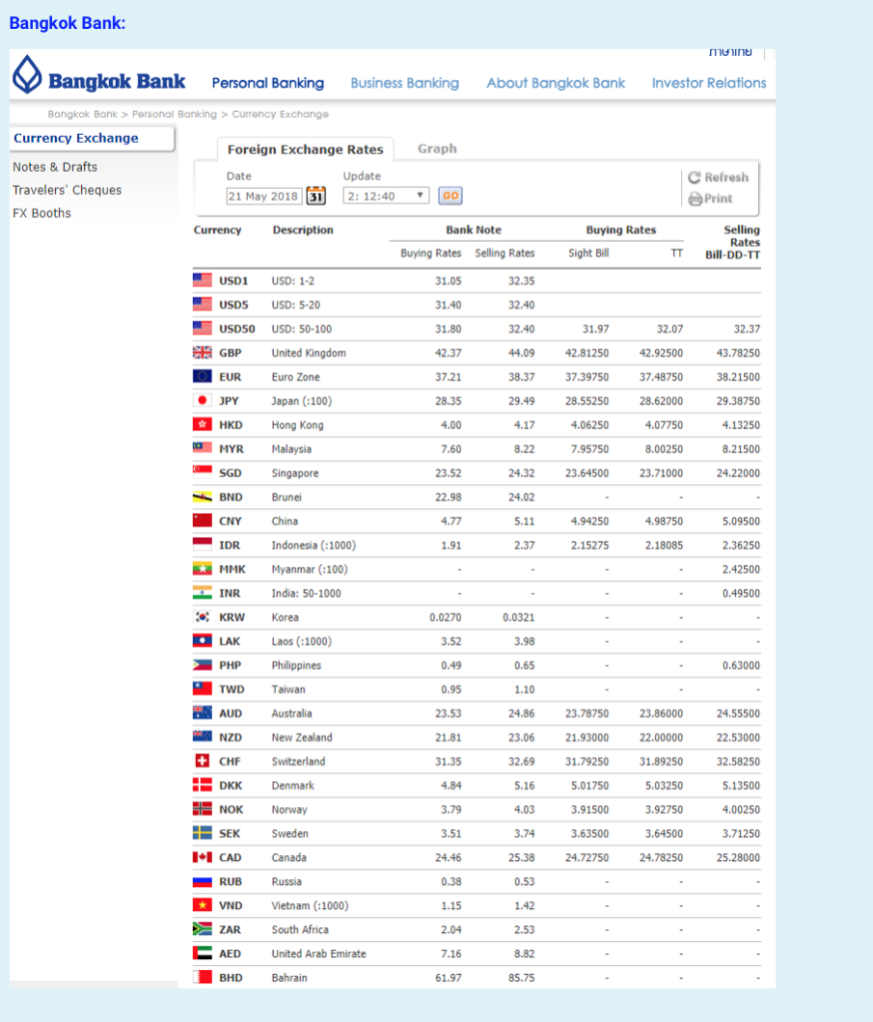Viewport: 873px width, 1022px height.
Task: Click the NZD currency code
Action: pyautogui.click(x=231, y=738)
